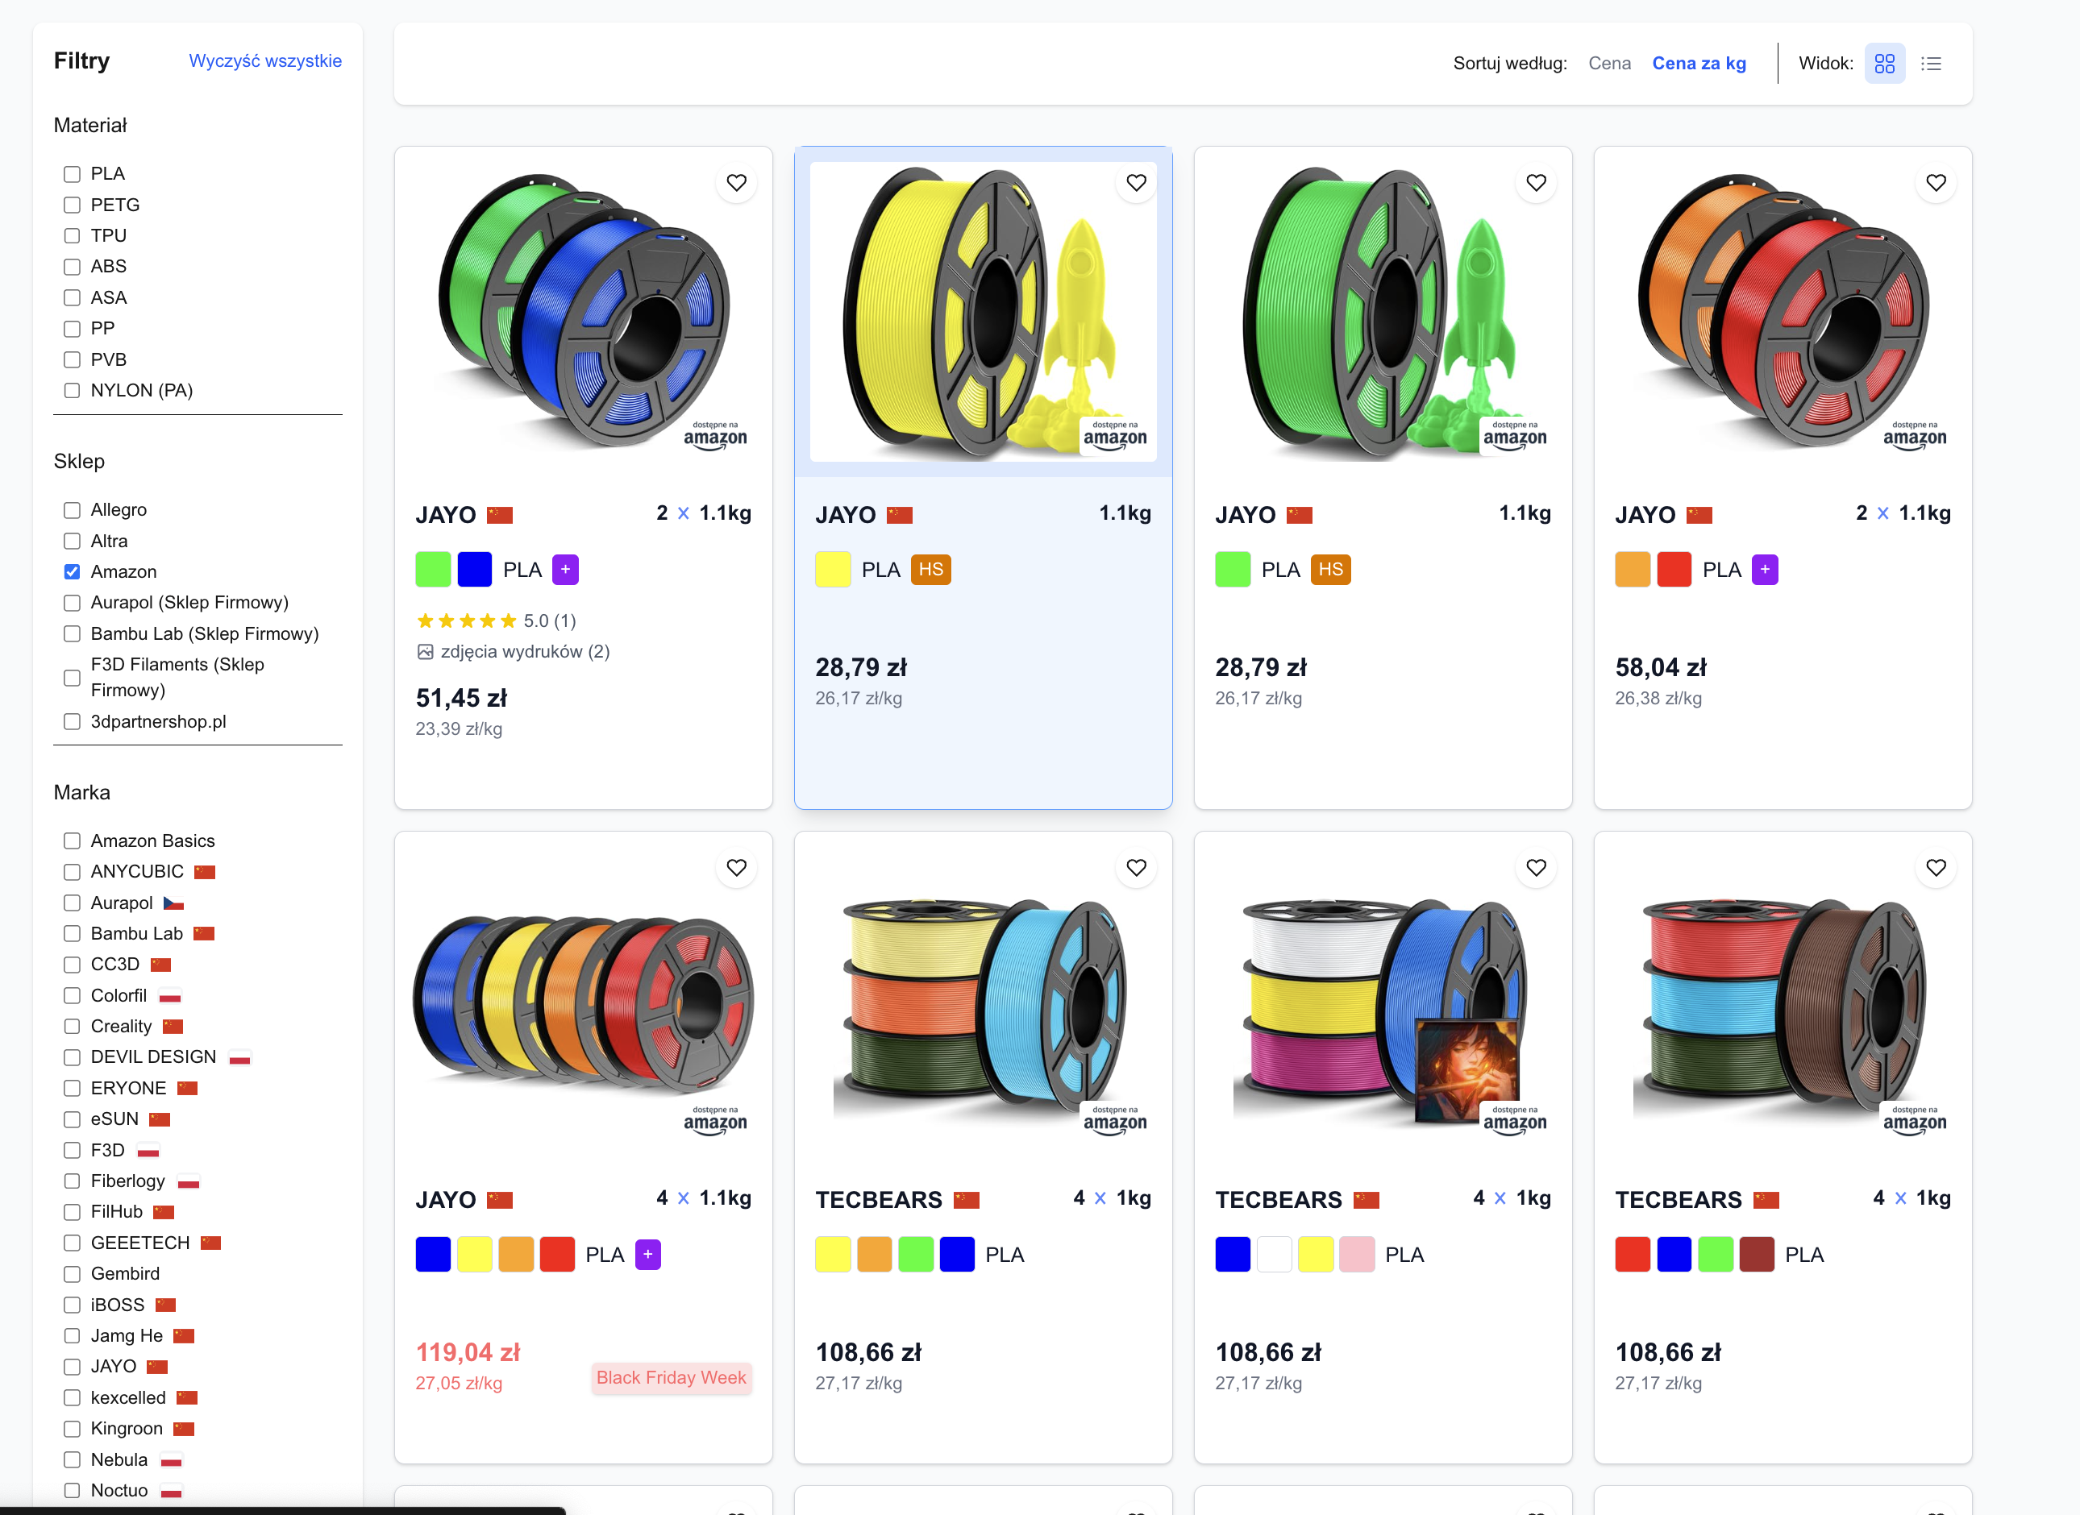Viewport: 2080px width, 1515px height.
Task: Select the eSUN brand checkbox
Action: [x=72, y=1119]
